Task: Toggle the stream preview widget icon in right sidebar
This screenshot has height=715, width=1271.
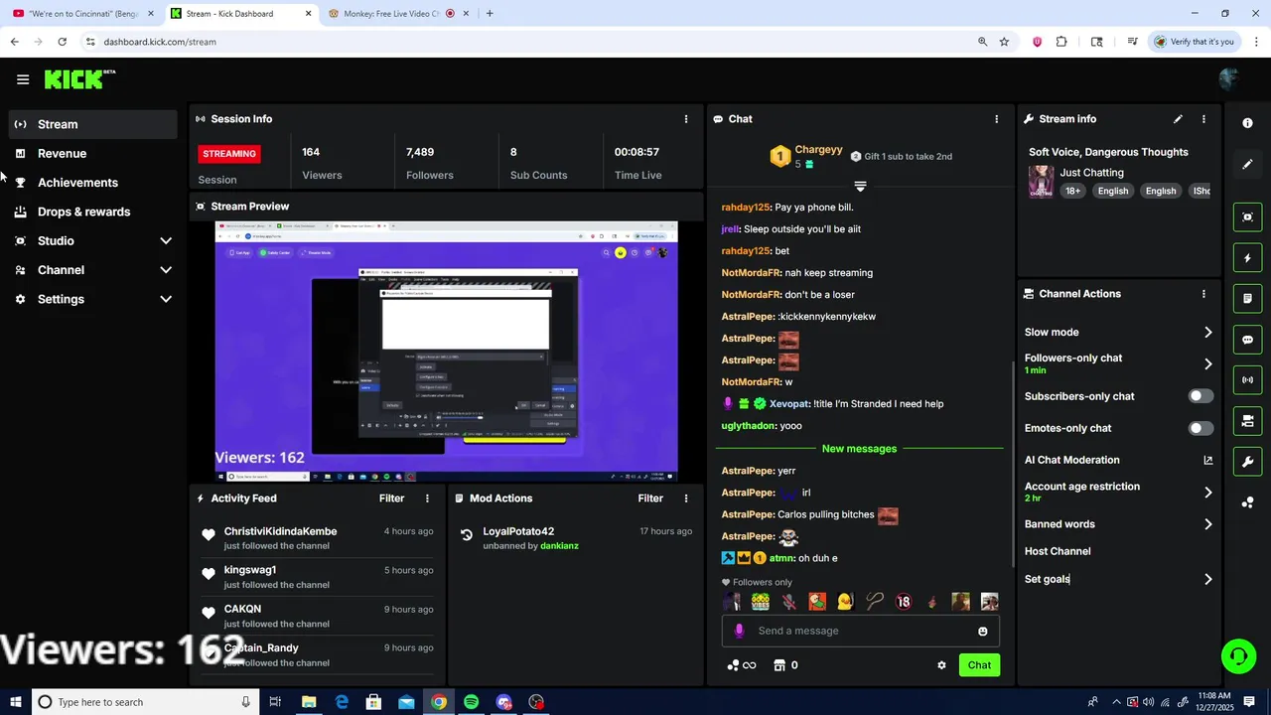Action: [1248, 216]
